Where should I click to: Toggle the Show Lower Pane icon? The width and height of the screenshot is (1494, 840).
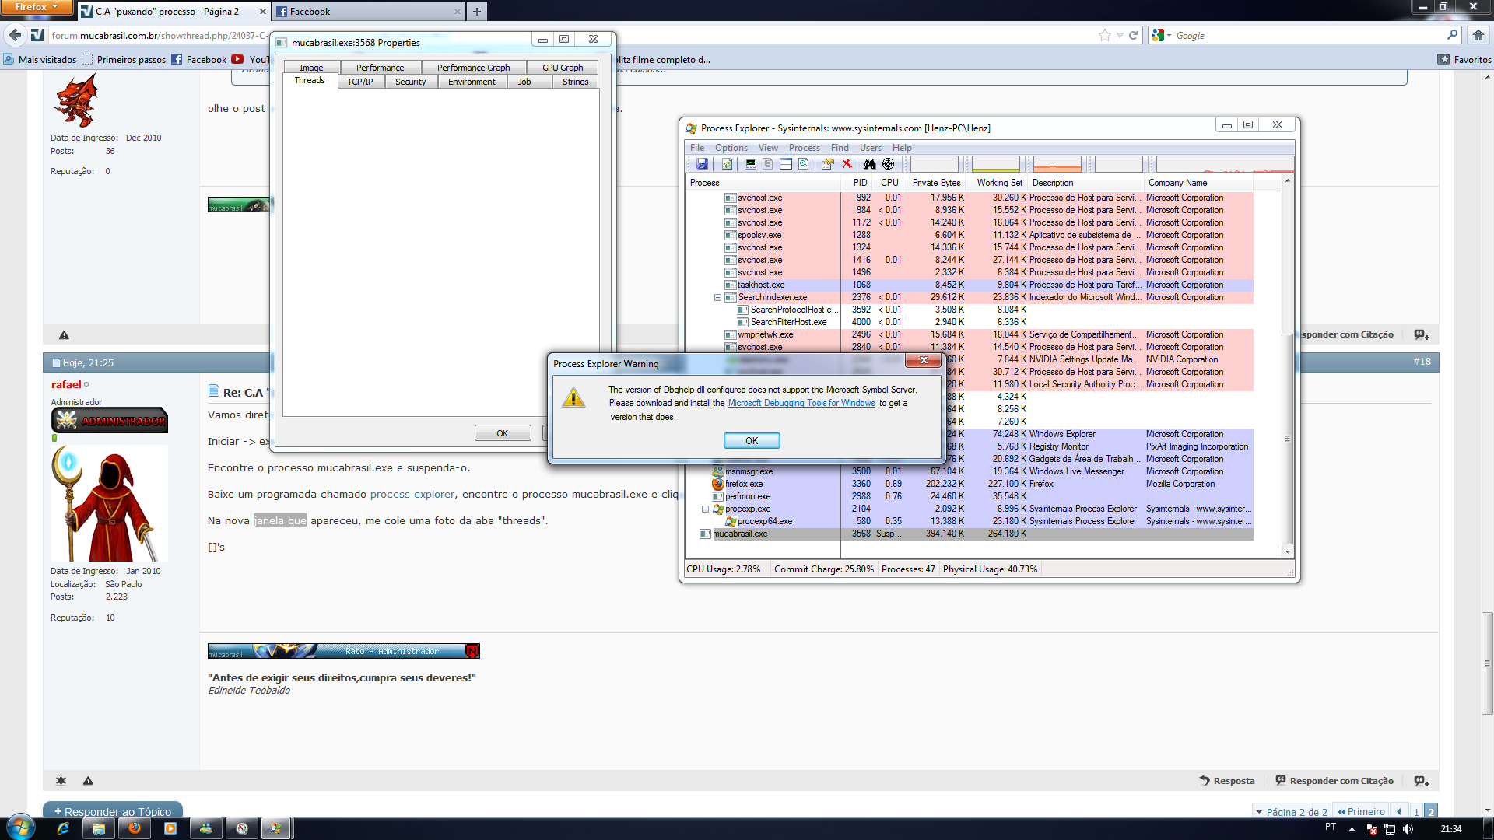(x=786, y=164)
